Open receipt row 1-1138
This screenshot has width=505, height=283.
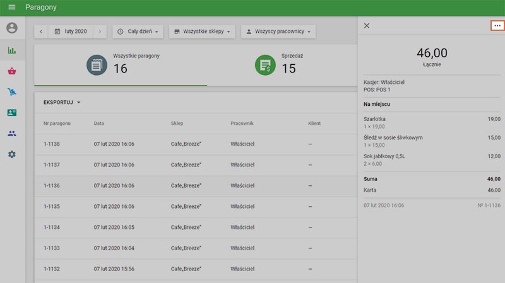(x=189, y=144)
